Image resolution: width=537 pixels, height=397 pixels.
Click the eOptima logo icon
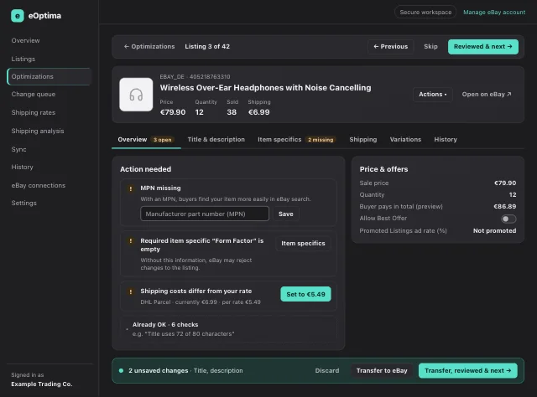[17, 16]
